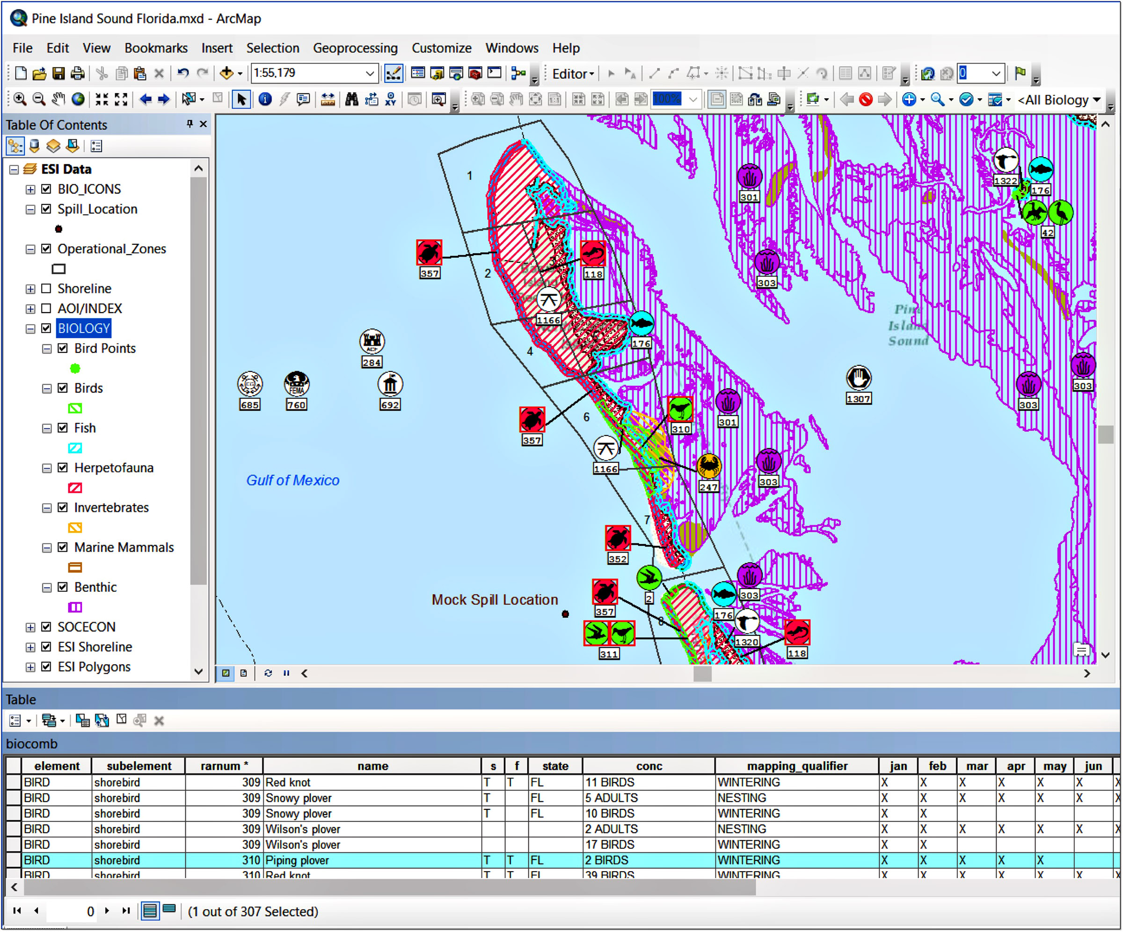Image resolution: width=1123 pixels, height=932 pixels.
Task: Enable the SOCECON layer checkbox
Action: (46, 626)
